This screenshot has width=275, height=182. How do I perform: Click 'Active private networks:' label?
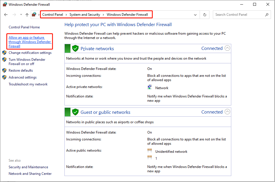[x=84, y=87]
